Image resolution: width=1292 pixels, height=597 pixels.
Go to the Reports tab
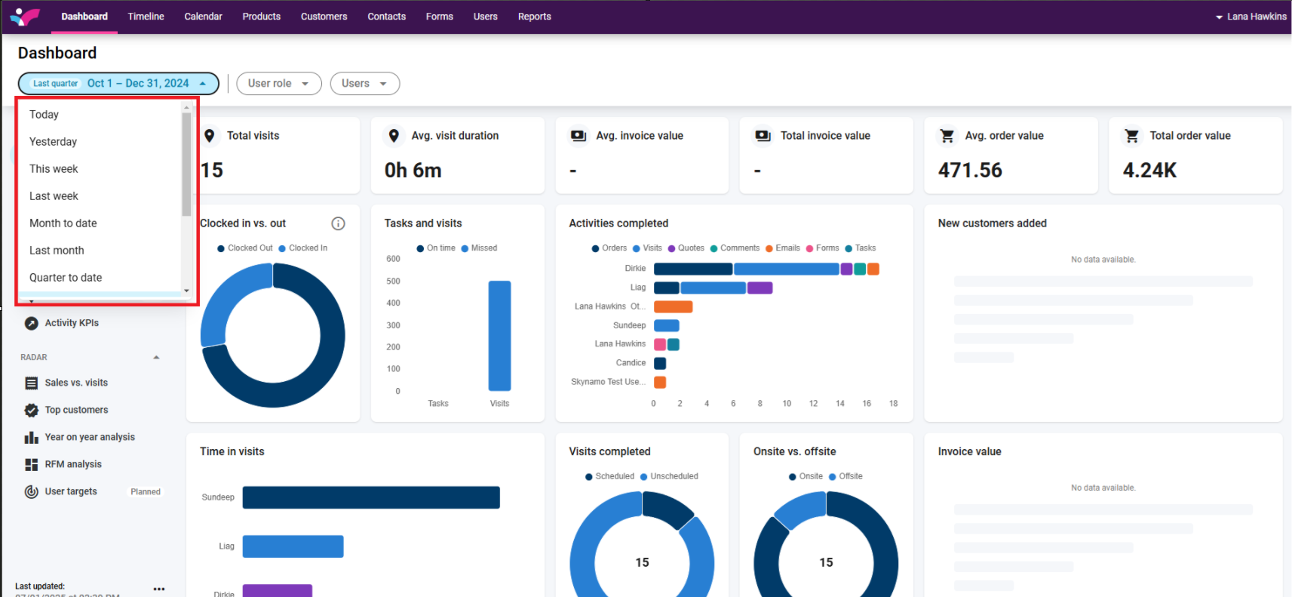(534, 17)
